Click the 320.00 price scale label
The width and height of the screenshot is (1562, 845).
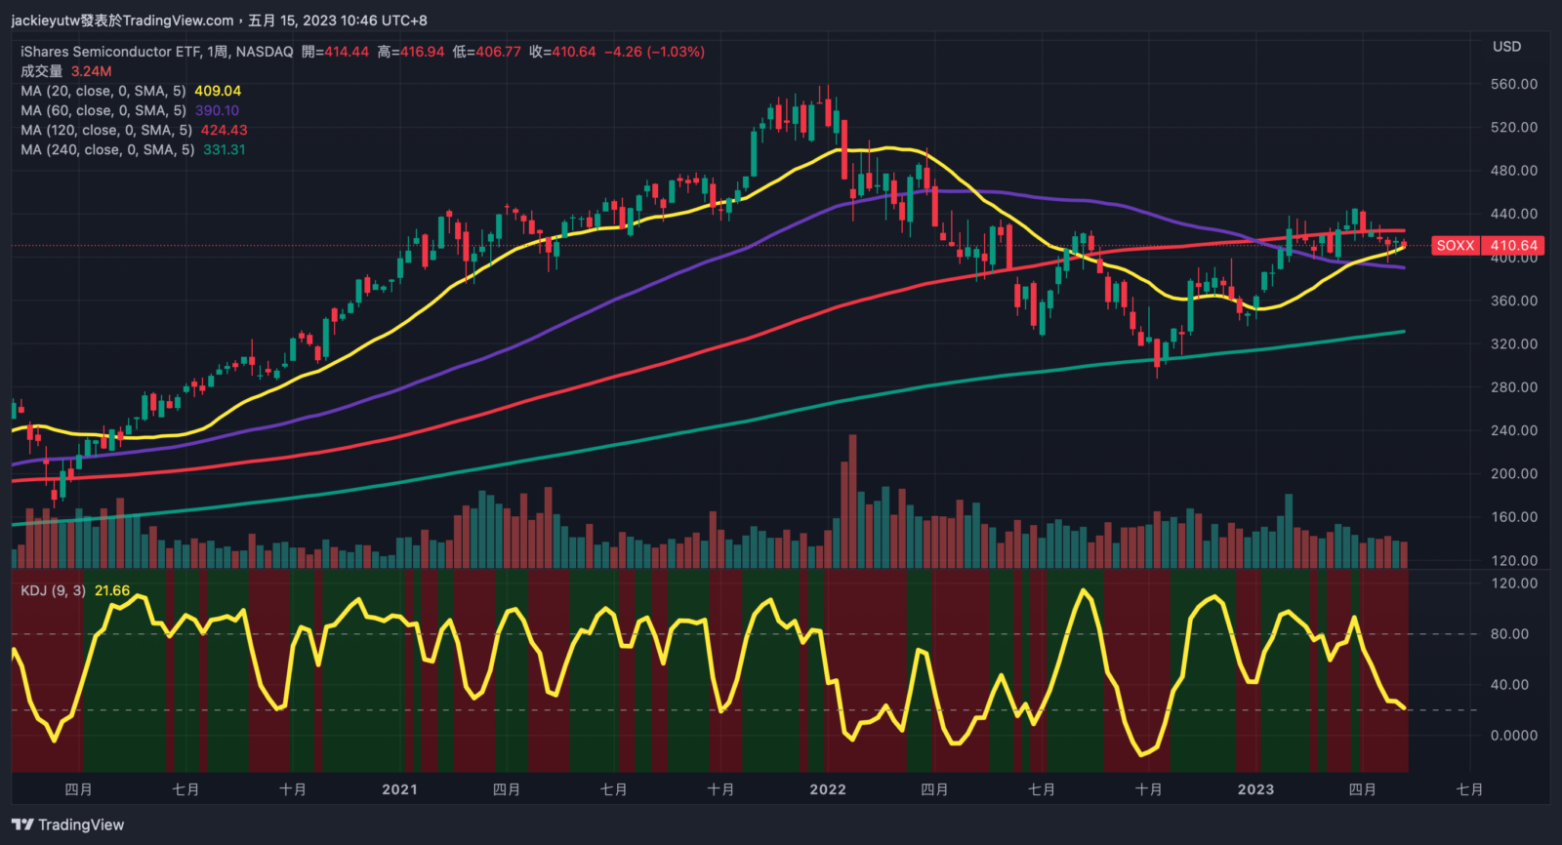pos(1514,344)
